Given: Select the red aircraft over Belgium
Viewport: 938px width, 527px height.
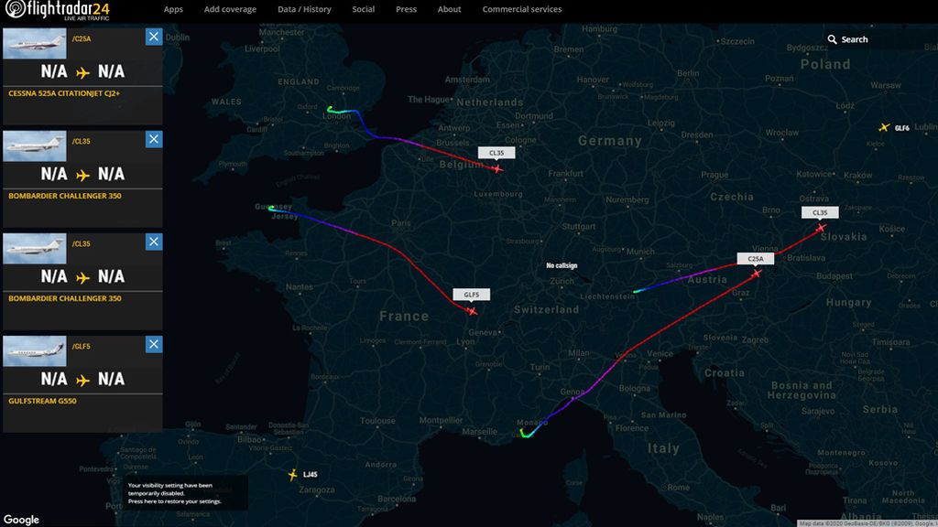Looking at the screenshot, I should [x=497, y=169].
